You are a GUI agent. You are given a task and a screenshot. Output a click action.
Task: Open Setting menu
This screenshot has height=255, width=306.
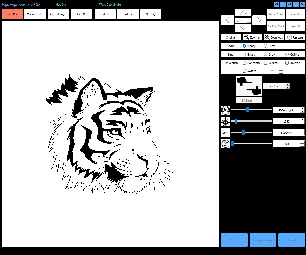[x=151, y=14]
